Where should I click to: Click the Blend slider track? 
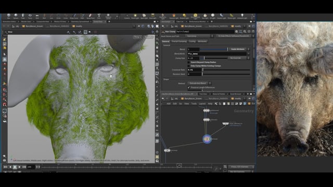[214, 49]
